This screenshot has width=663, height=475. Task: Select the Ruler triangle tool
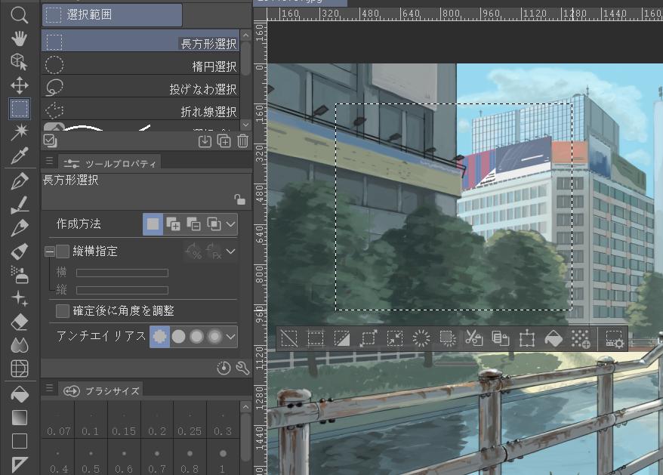[x=20, y=464]
